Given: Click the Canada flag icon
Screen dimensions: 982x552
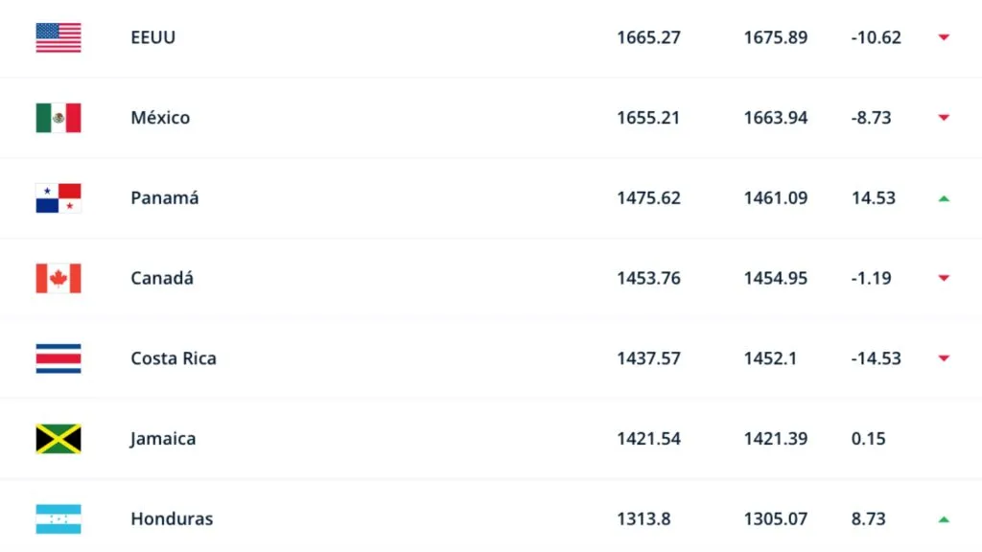Looking at the screenshot, I should click(58, 278).
